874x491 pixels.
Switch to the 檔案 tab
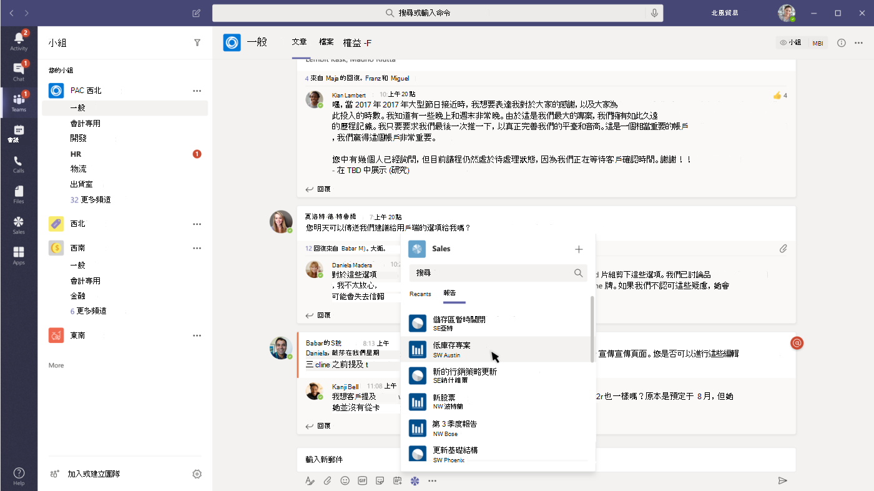pos(326,42)
